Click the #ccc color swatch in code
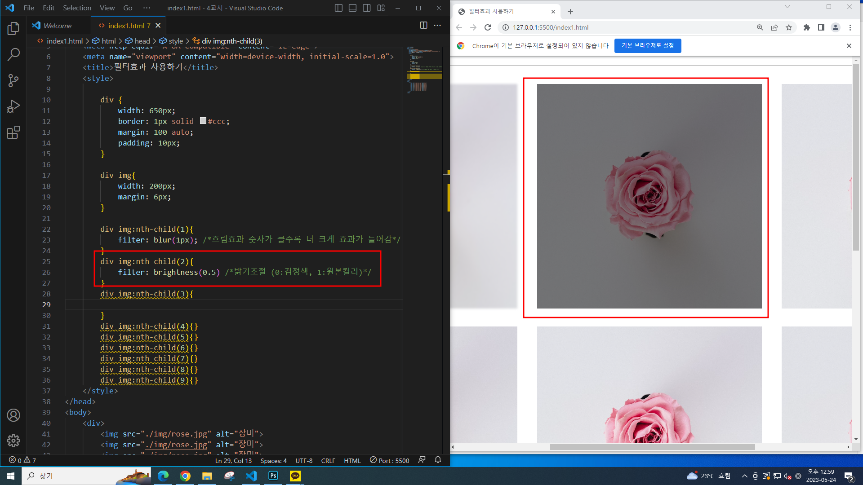Viewport: 863px width, 485px height. coord(203,121)
